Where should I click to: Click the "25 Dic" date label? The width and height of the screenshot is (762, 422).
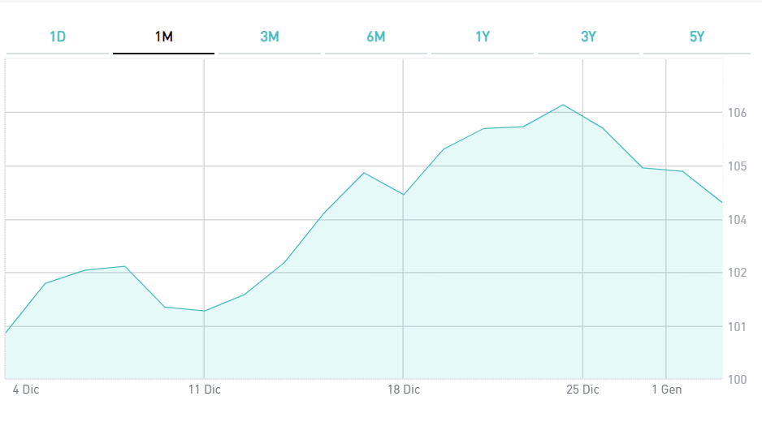tap(582, 390)
